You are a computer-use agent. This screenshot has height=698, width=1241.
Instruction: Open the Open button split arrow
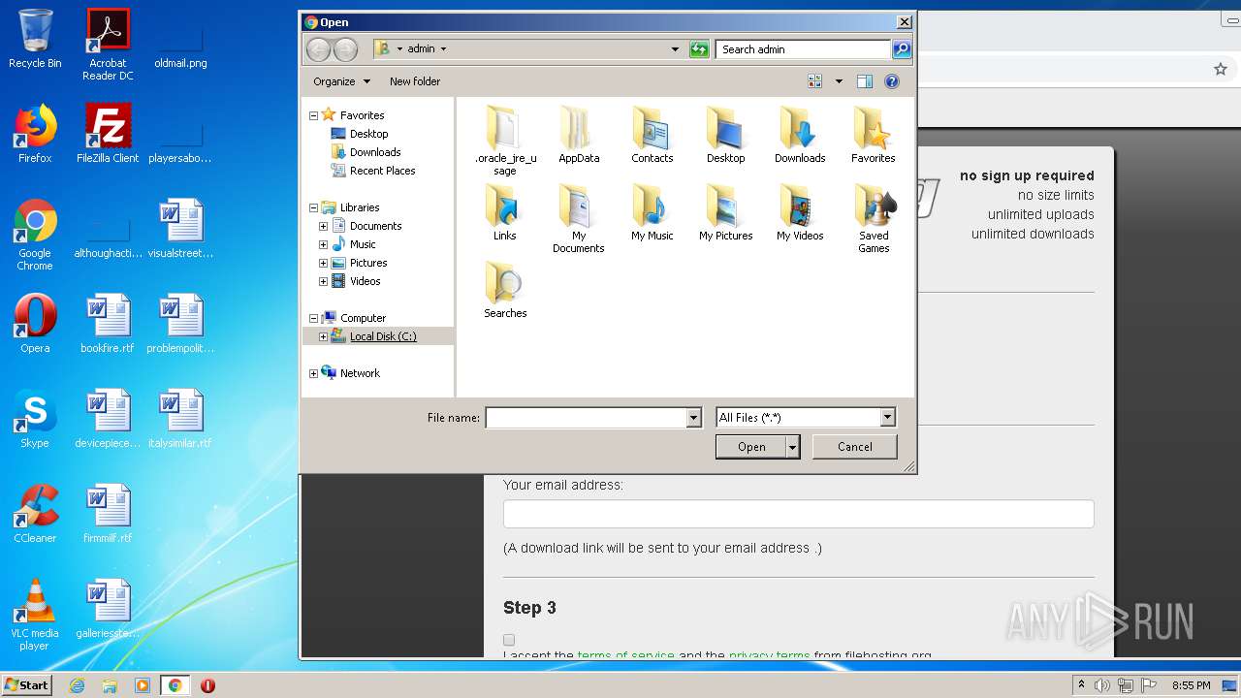[793, 447]
